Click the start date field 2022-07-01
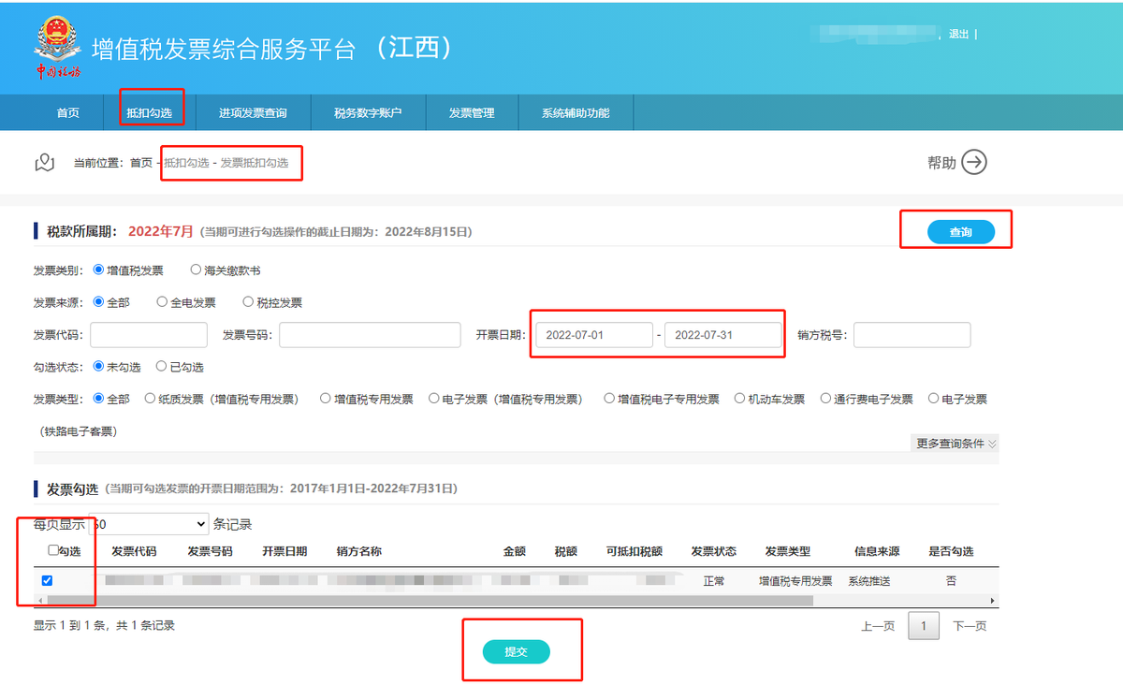1123x685 pixels. [593, 335]
